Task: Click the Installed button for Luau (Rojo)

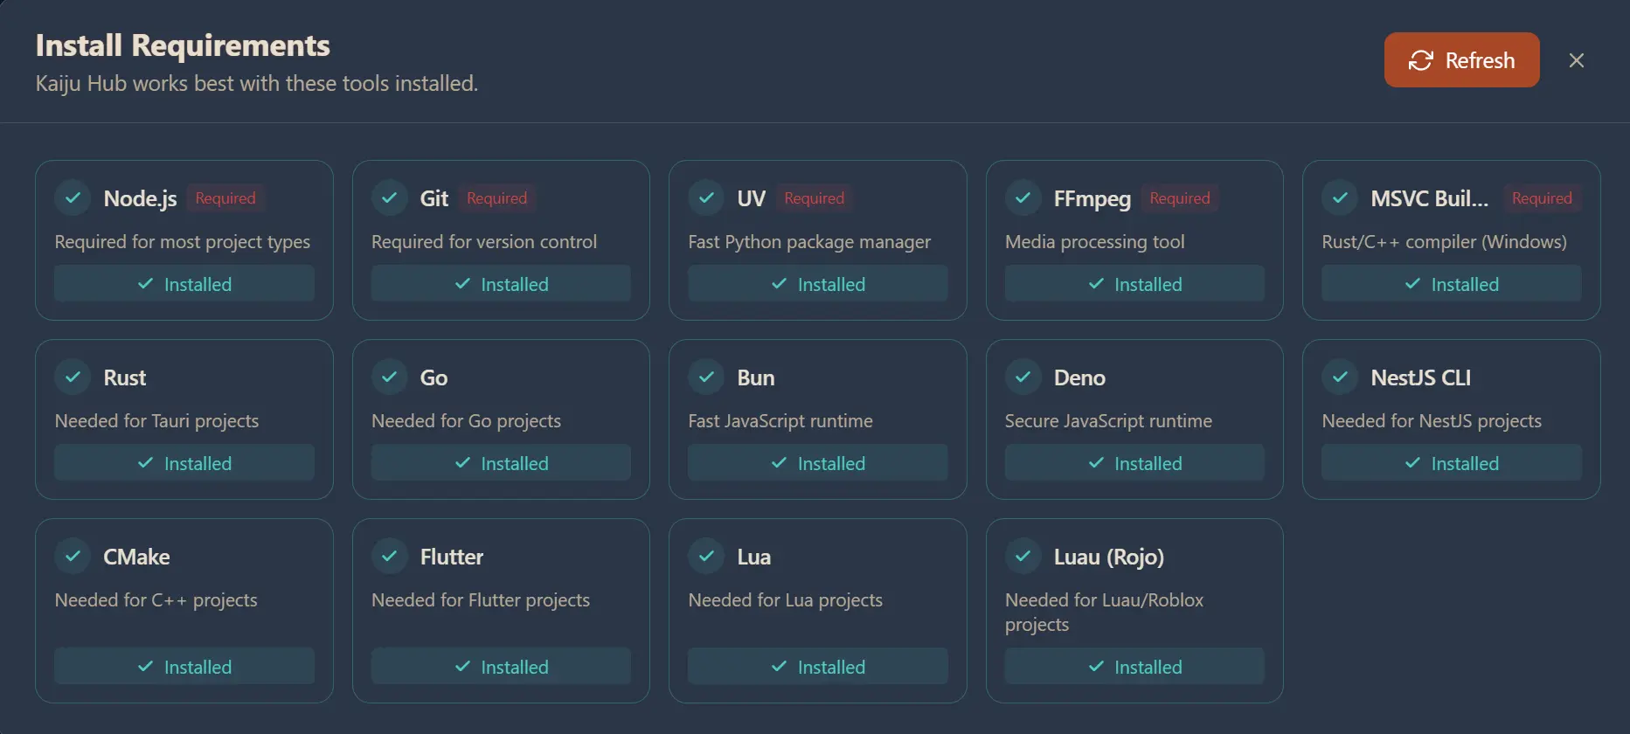Action: pos(1134,667)
